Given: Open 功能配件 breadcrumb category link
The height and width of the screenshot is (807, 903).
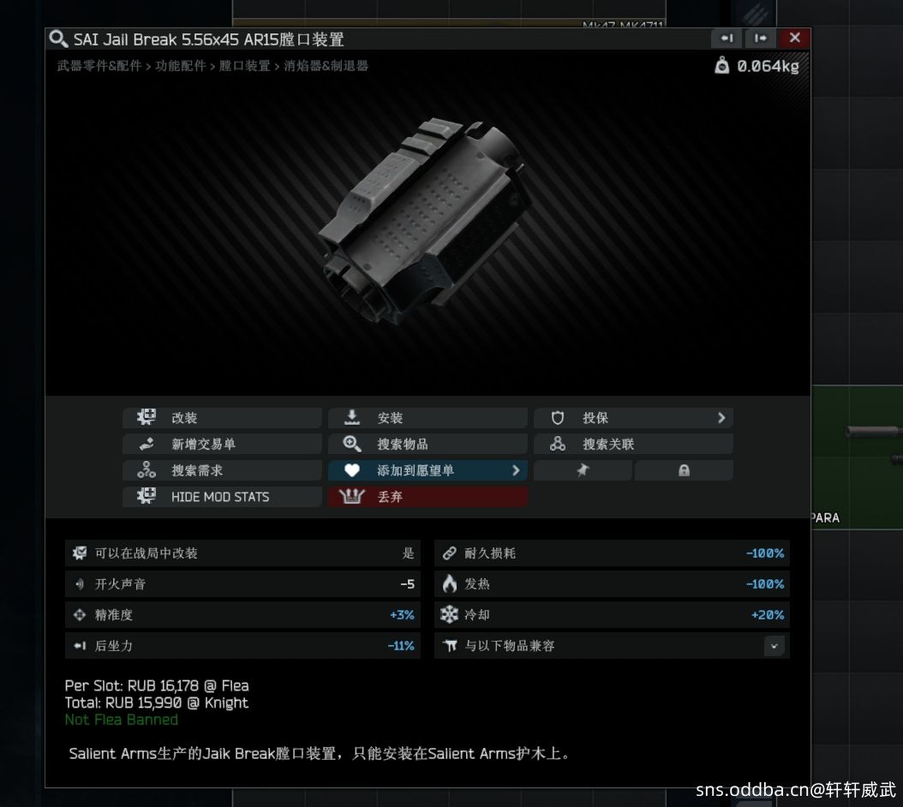Looking at the screenshot, I should point(180,66).
